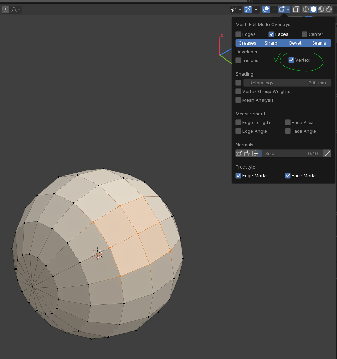Switch to material preview shading
This screenshot has height=359, width=337.
pyautogui.click(x=321, y=9)
